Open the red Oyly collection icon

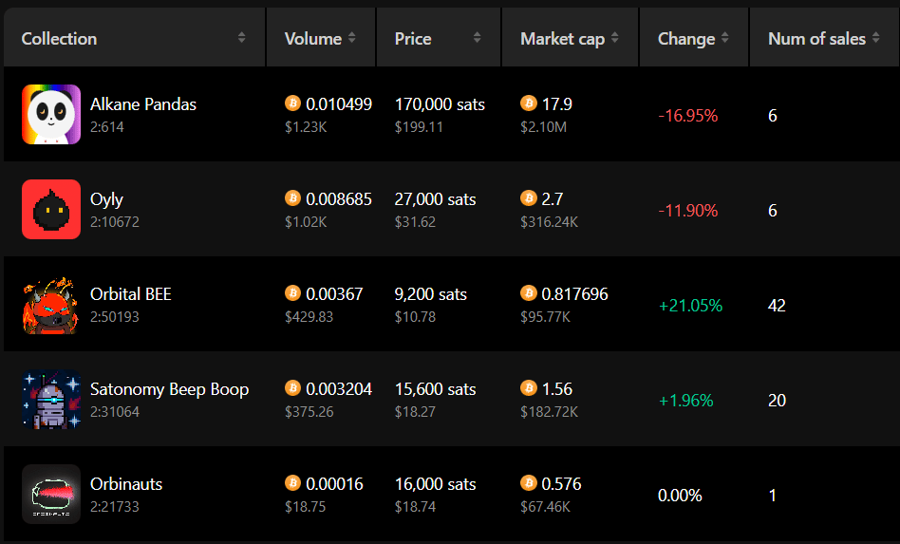click(x=51, y=210)
